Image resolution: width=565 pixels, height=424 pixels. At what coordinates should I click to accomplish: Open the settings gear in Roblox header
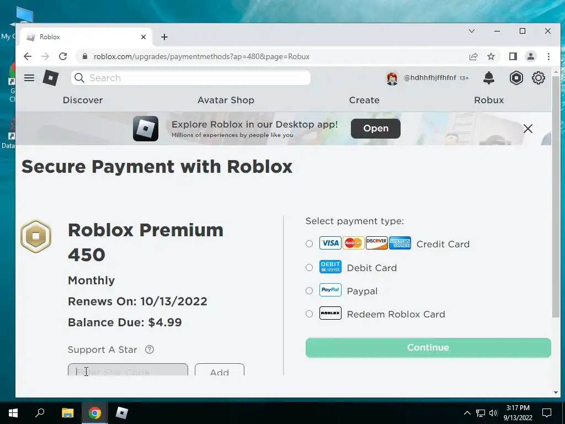click(x=539, y=78)
